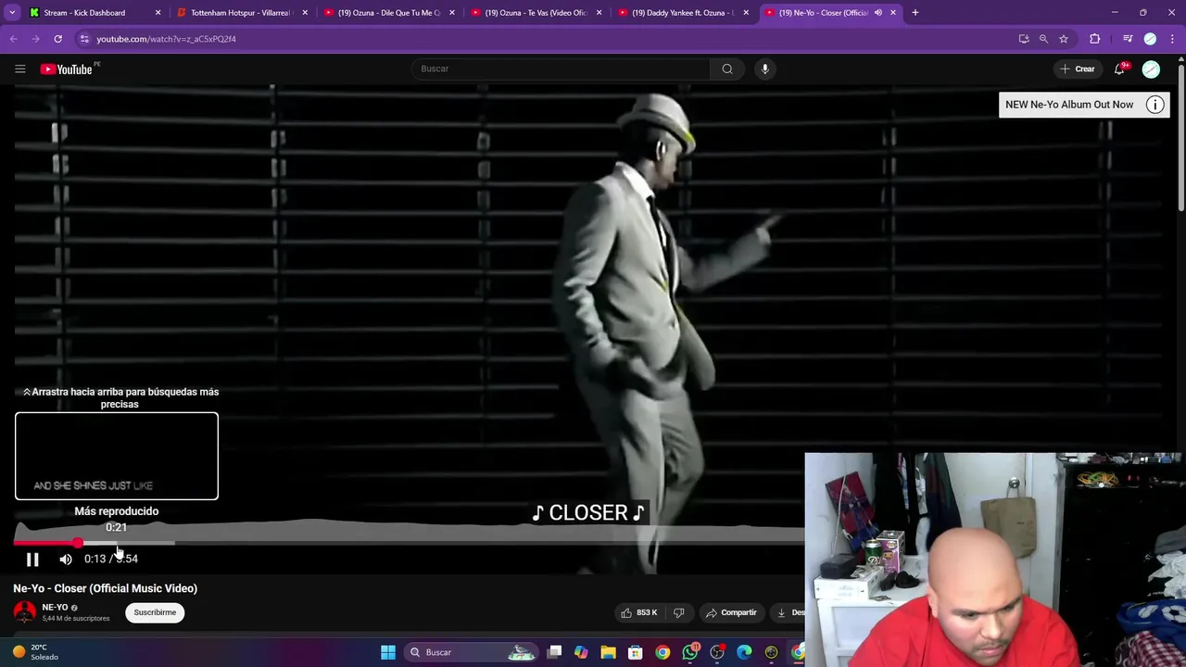
Task: Mute the Ne-Yo tab audio indicator
Action: 877,13
